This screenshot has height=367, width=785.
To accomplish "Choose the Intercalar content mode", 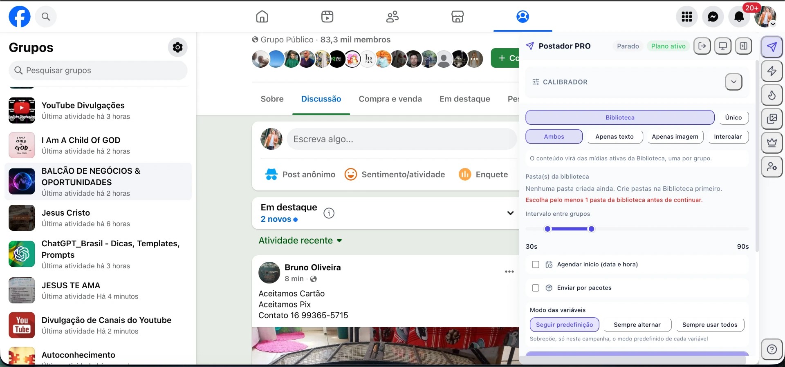I will (728, 137).
